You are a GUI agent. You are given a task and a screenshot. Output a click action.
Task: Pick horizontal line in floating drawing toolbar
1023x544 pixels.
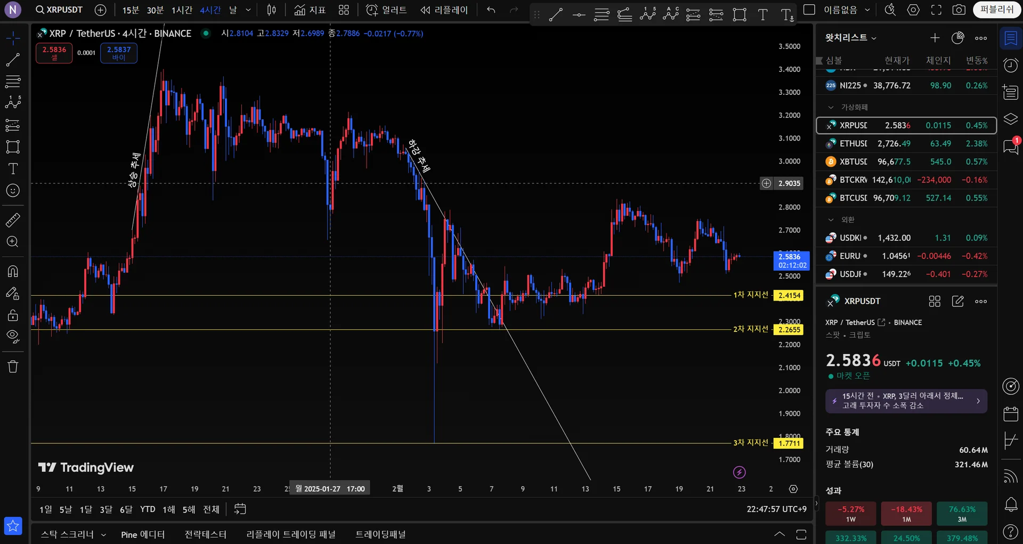(x=579, y=15)
